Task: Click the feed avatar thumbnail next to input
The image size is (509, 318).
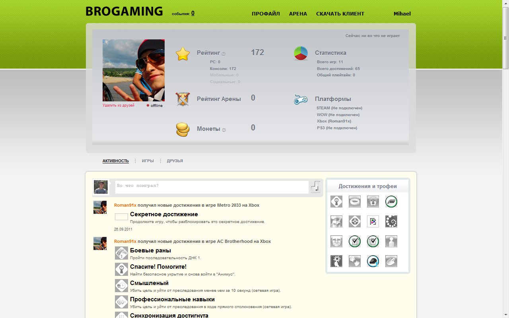Action: [101, 186]
